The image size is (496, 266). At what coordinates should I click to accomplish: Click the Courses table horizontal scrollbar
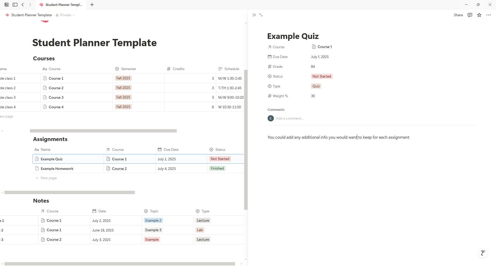pos(103,131)
